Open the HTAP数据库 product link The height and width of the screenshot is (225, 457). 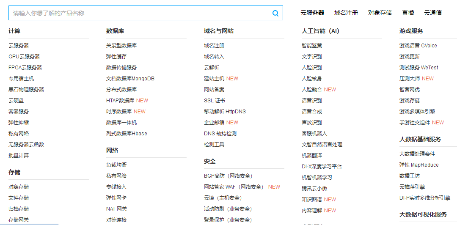120,101
